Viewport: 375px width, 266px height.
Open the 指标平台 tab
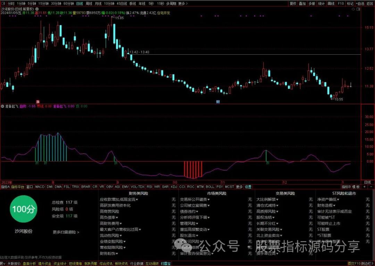click(18, 187)
